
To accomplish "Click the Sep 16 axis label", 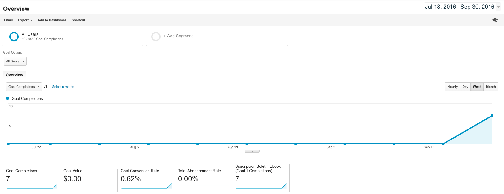I will click(429, 147).
